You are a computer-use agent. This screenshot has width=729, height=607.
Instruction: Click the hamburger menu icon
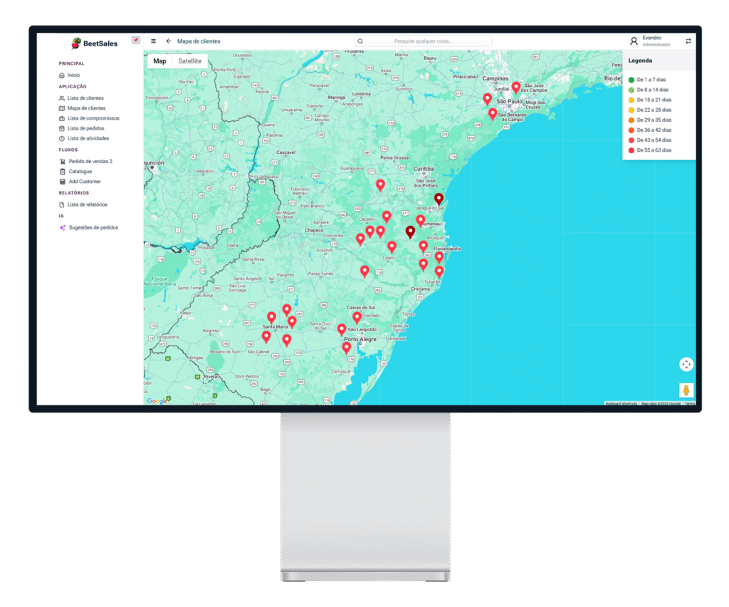pyautogui.click(x=153, y=41)
